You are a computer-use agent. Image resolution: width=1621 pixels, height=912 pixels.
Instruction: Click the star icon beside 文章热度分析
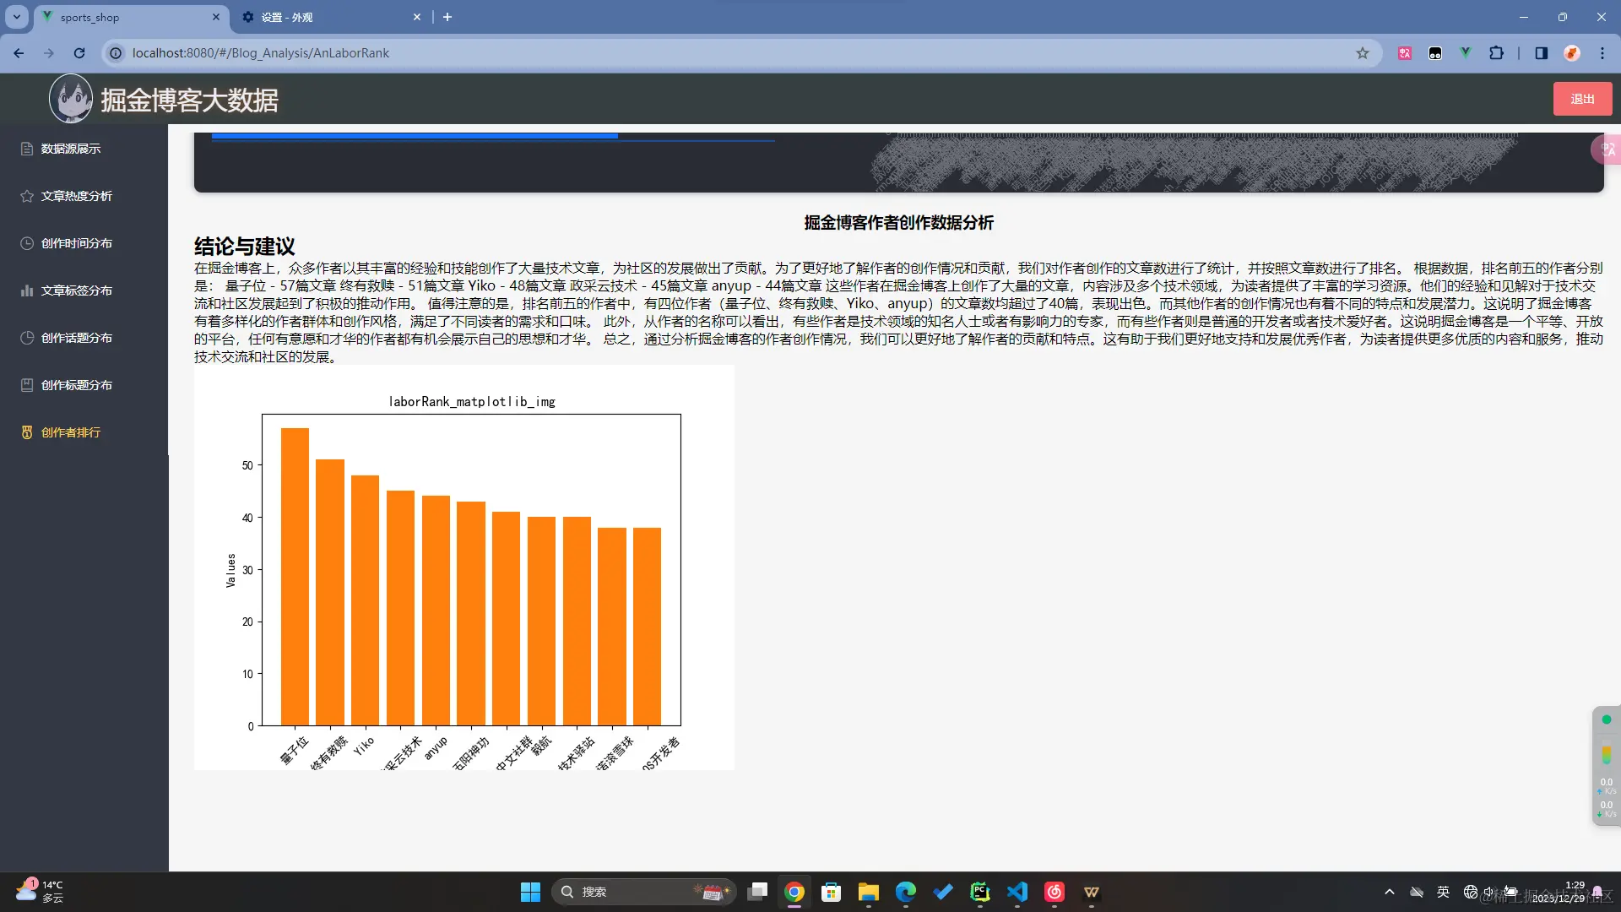[27, 196]
